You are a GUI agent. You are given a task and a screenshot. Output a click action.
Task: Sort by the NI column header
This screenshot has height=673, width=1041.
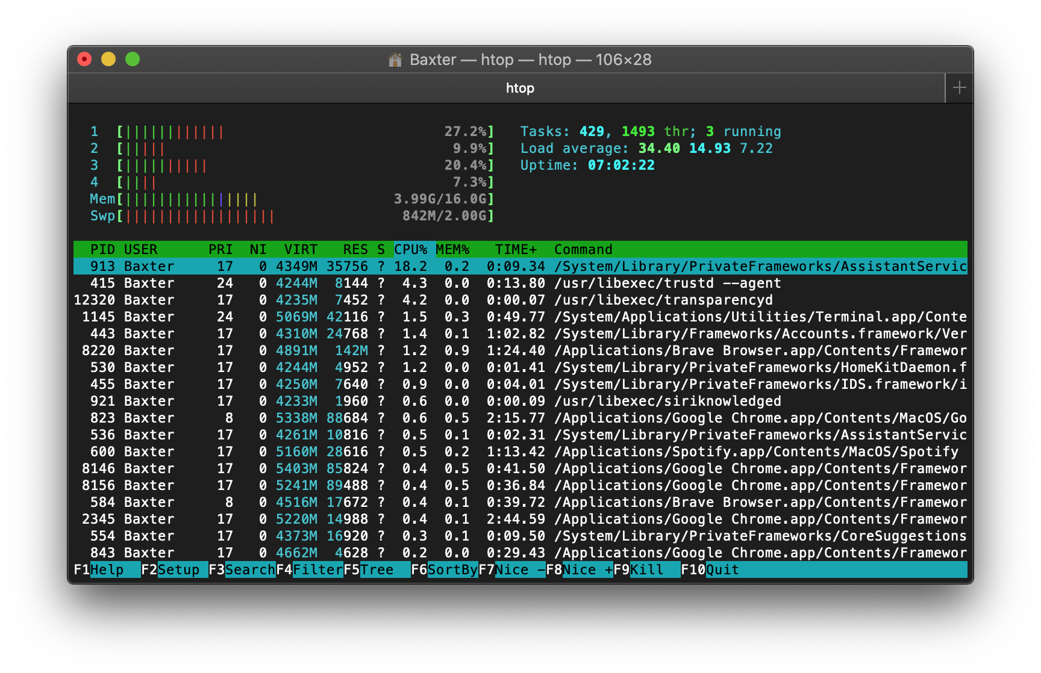point(258,249)
